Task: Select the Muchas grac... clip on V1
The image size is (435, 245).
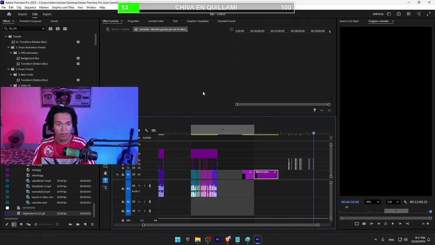Action: point(266,175)
